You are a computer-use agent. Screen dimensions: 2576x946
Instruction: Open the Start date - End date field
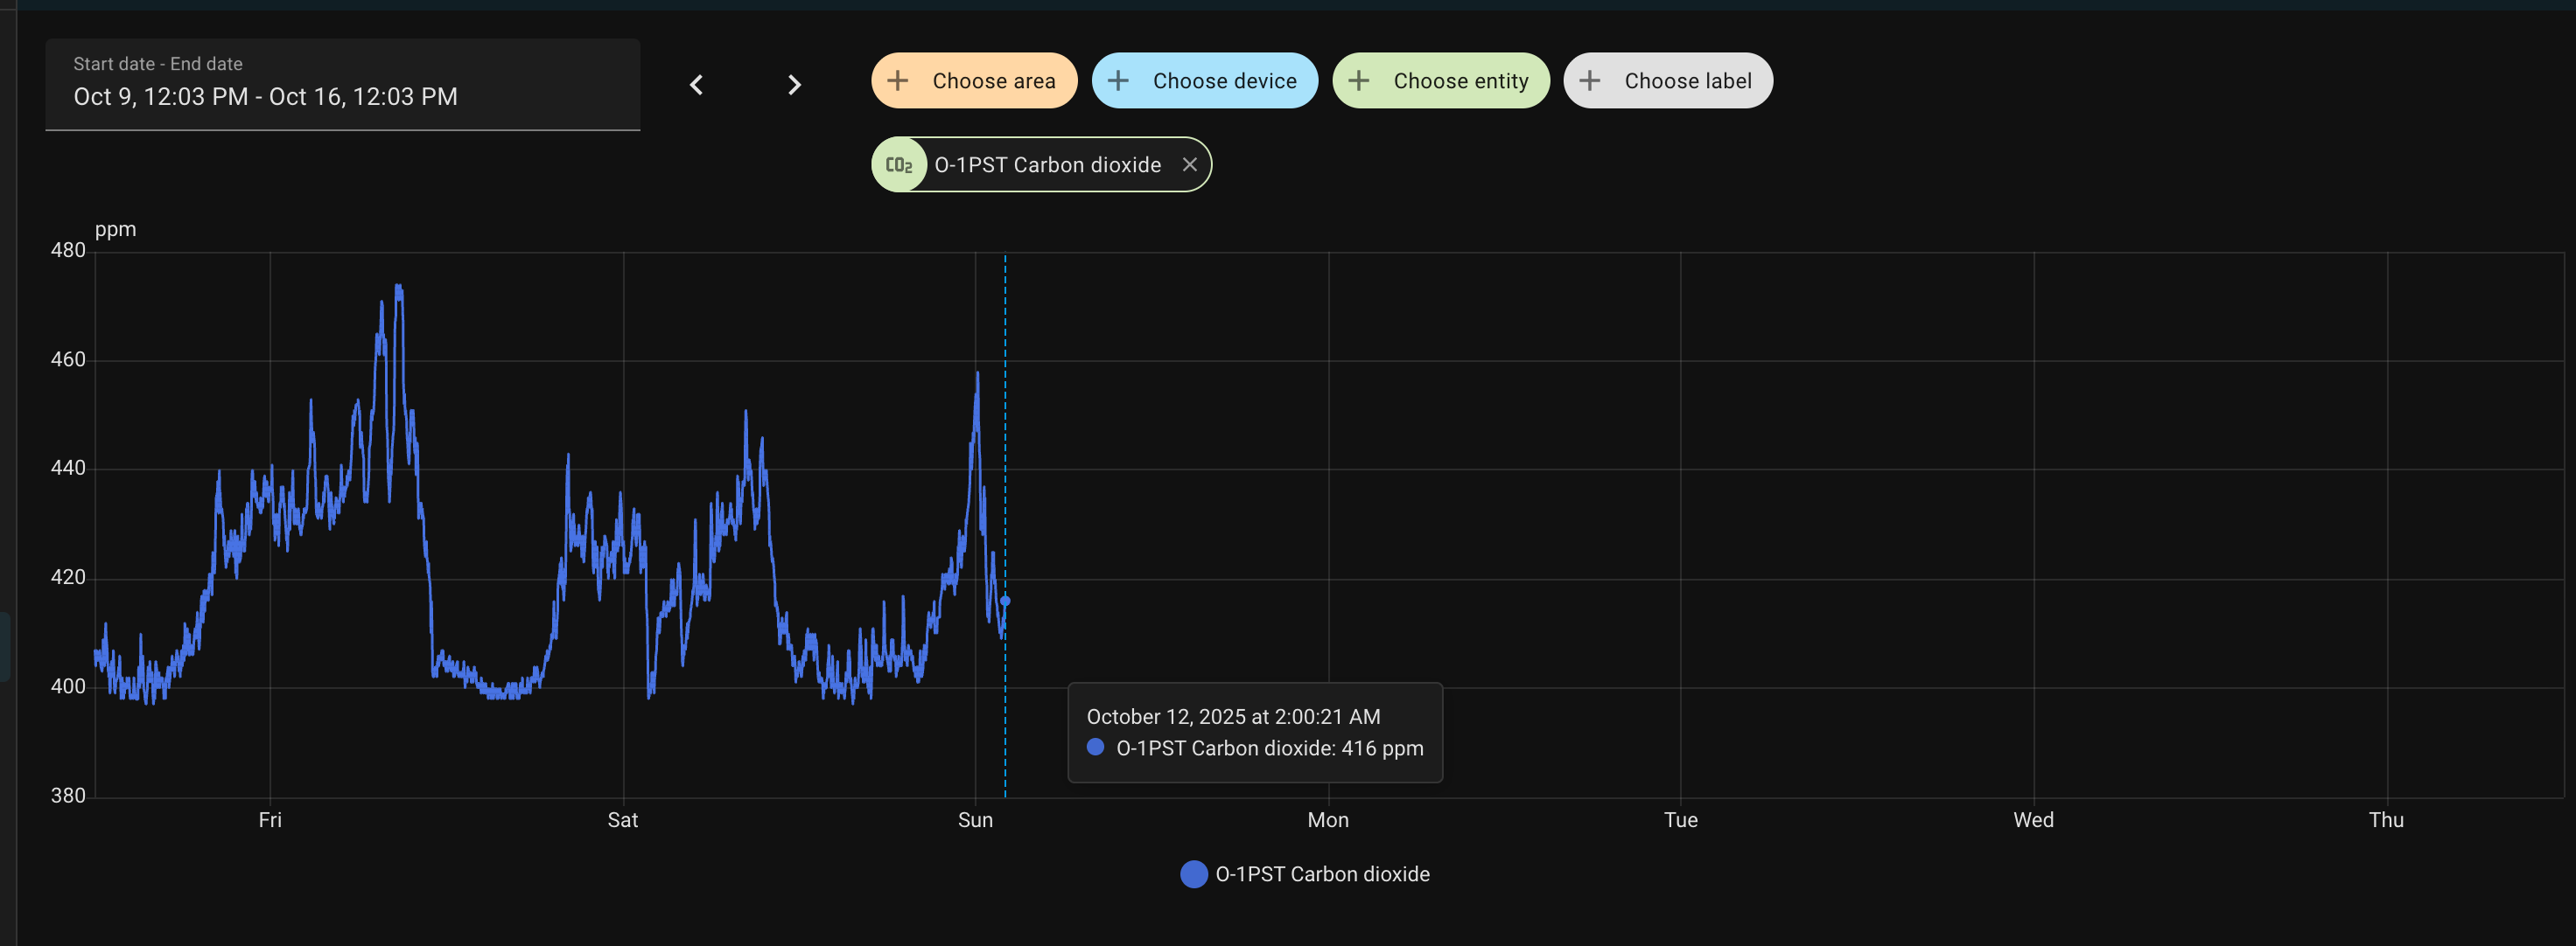(x=342, y=85)
